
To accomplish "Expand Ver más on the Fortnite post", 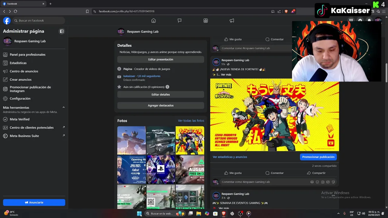I will pyautogui.click(x=226, y=74).
